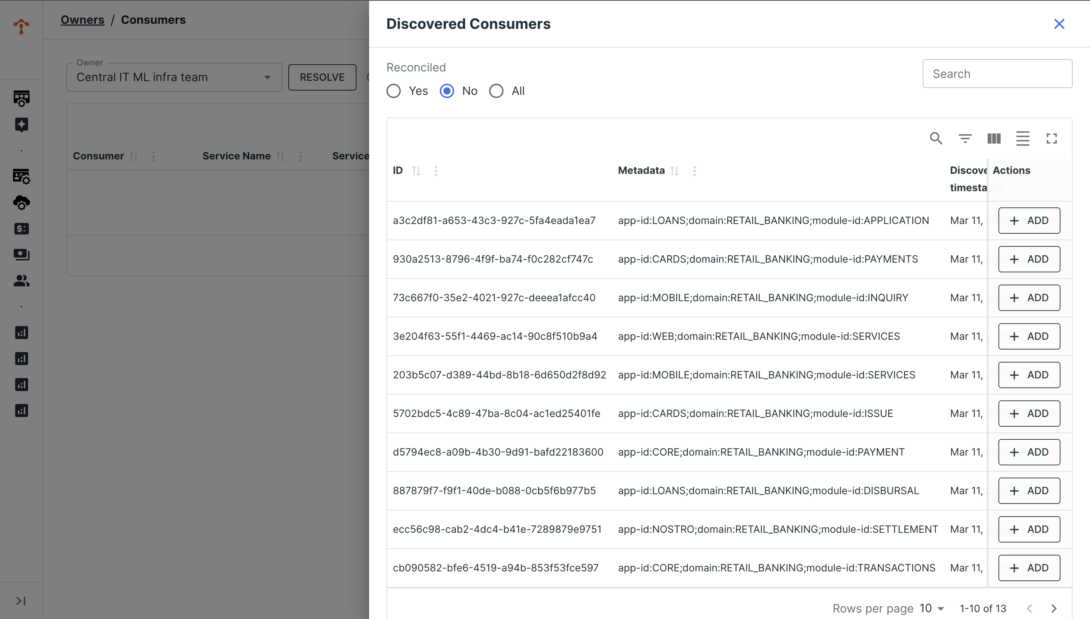Click the people group sidebar icon
Screen dimensions: 1090x619
(21, 281)
